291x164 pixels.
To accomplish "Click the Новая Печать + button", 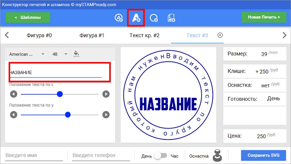I will 264,17.
